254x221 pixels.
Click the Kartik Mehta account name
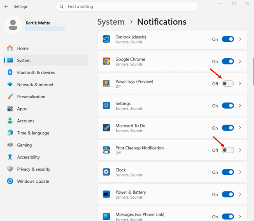(x=38, y=23)
